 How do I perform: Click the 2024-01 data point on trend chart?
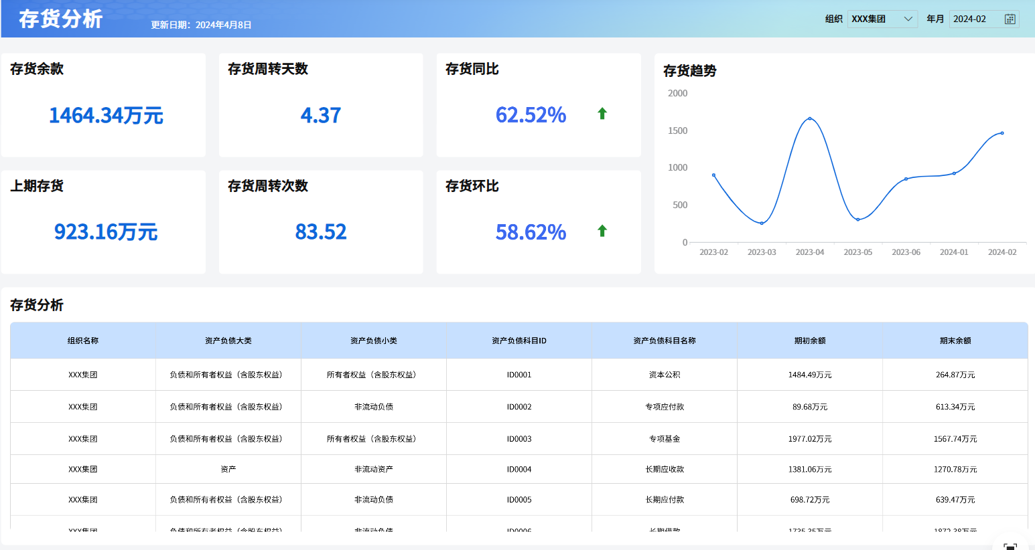tap(954, 173)
